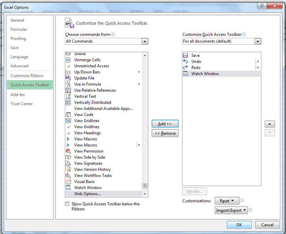Click the View Version History icon

point(68,170)
